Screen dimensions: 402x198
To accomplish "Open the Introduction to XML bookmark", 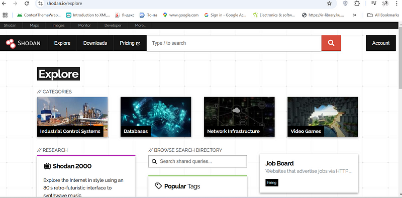I will (88, 15).
